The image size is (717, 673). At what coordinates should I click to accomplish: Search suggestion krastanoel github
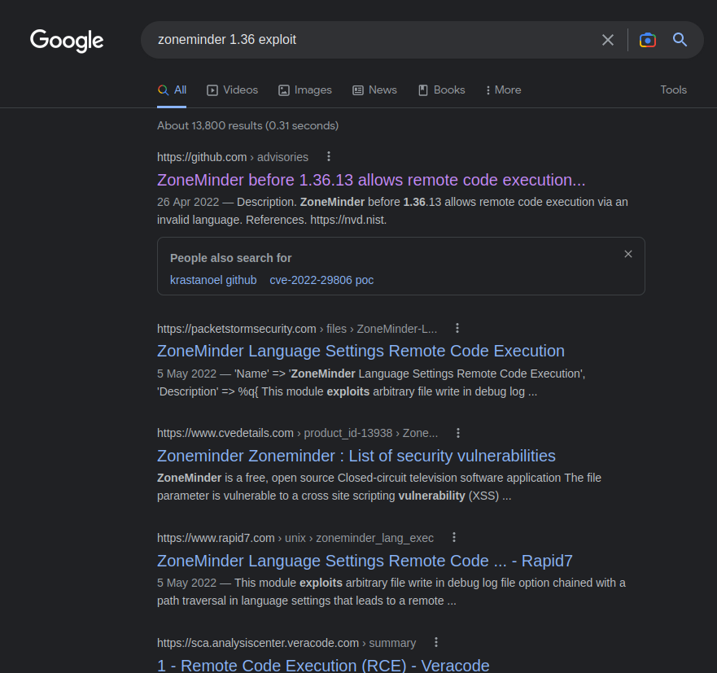(x=213, y=280)
